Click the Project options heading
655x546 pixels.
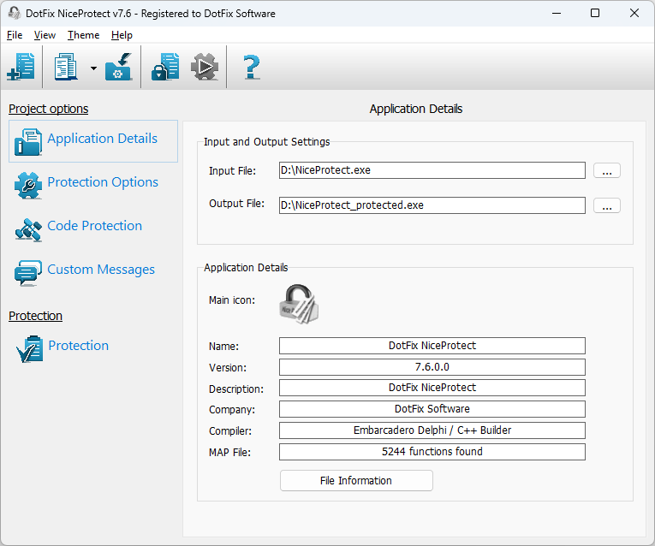coord(49,109)
